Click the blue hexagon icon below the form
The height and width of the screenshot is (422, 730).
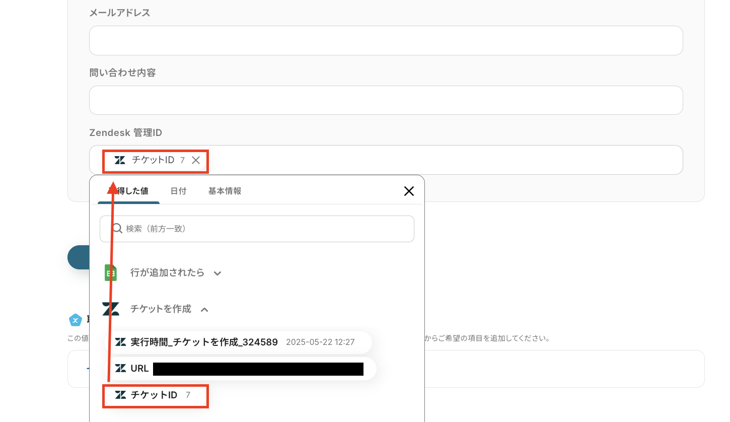[x=75, y=320]
